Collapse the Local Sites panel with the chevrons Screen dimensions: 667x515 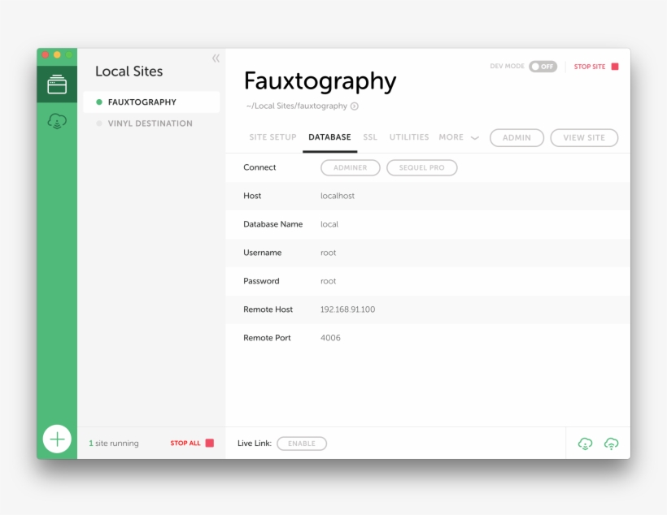pos(215,58)
